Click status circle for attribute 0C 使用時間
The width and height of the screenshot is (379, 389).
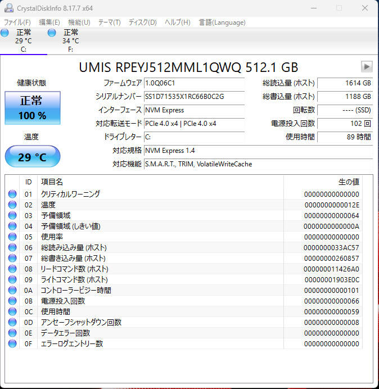point(12,311)
